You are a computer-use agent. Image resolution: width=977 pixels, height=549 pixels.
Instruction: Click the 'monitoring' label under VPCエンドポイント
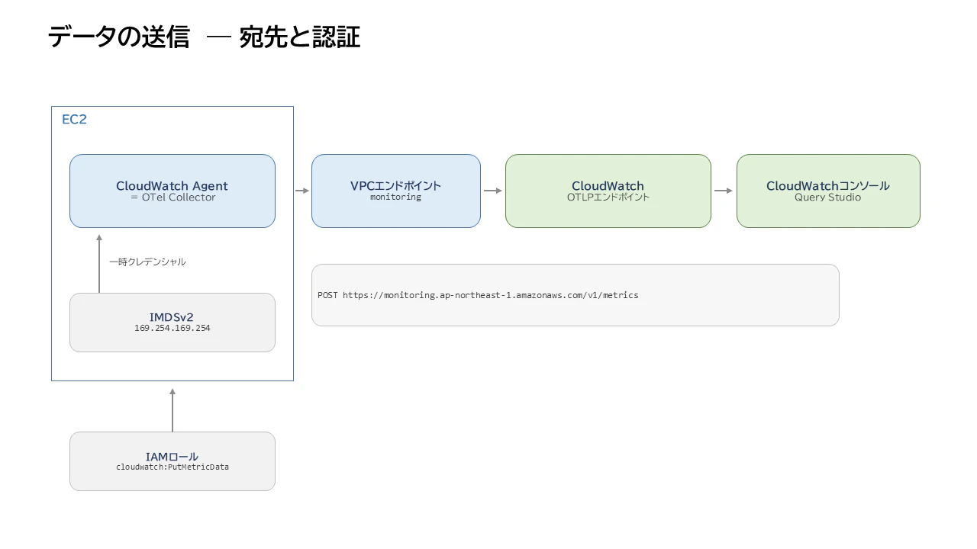(x=396, y=197)
